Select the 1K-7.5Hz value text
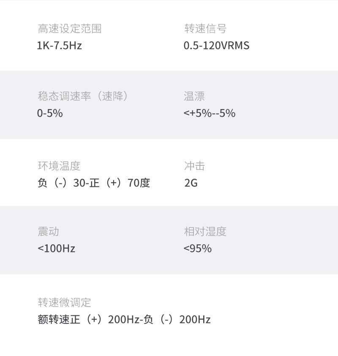Image resolution: width=338 pixels, height=356 pixels. pos(59,46)
